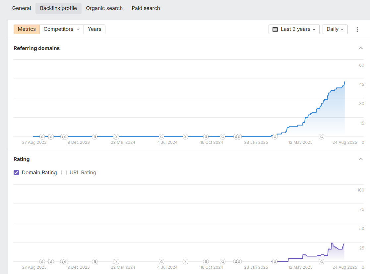Viewport: 370px width, 274px height.
Task: Select the Metrics view toggle
Action: [x=27, y=29]
